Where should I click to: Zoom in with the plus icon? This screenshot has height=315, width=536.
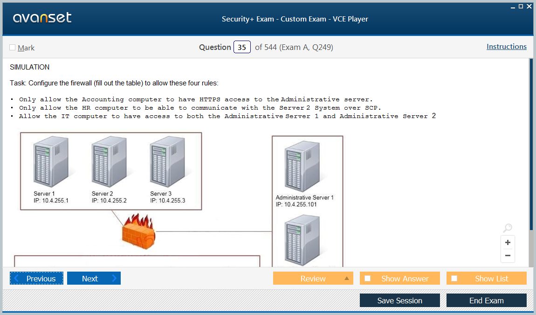tap(508, 242)
